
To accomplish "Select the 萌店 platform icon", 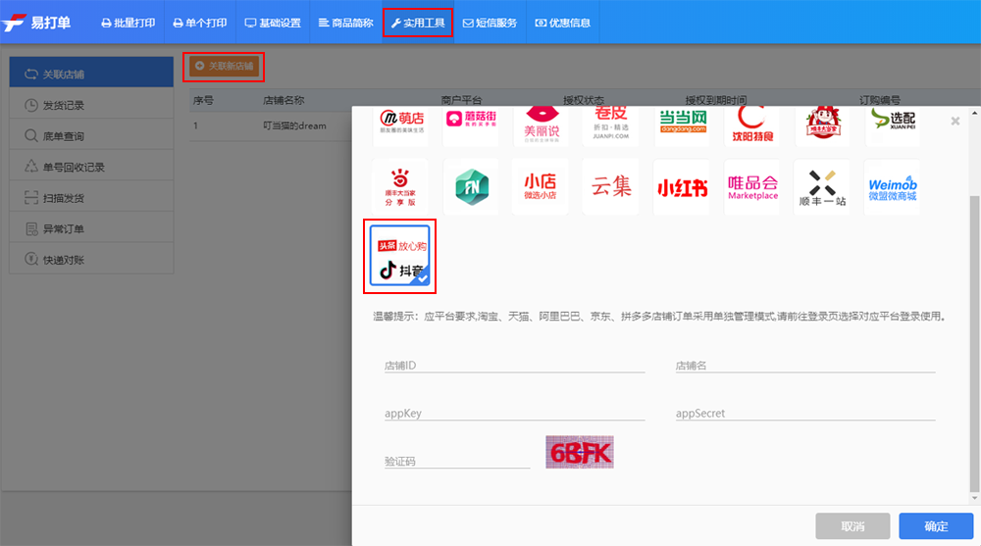I will [x=401, y=125].
